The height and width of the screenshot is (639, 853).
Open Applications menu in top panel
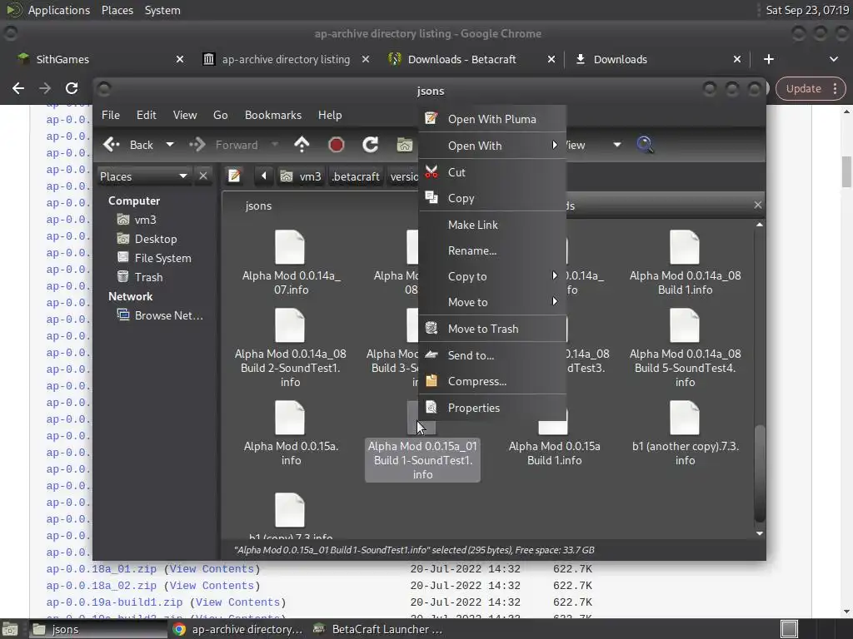(59, 10)
